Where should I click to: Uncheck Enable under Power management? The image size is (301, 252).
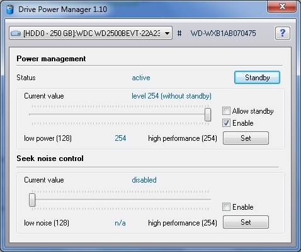pyautogui.click(x=226, y=123)
